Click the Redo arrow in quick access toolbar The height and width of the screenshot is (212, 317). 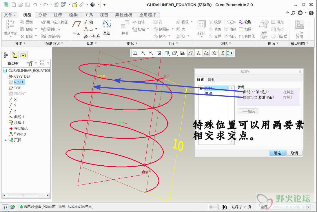click(46, 5)
